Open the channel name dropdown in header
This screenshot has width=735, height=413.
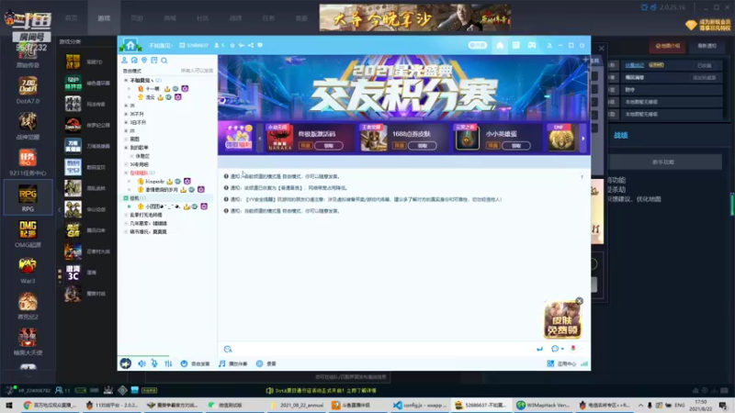coord(161,45)
